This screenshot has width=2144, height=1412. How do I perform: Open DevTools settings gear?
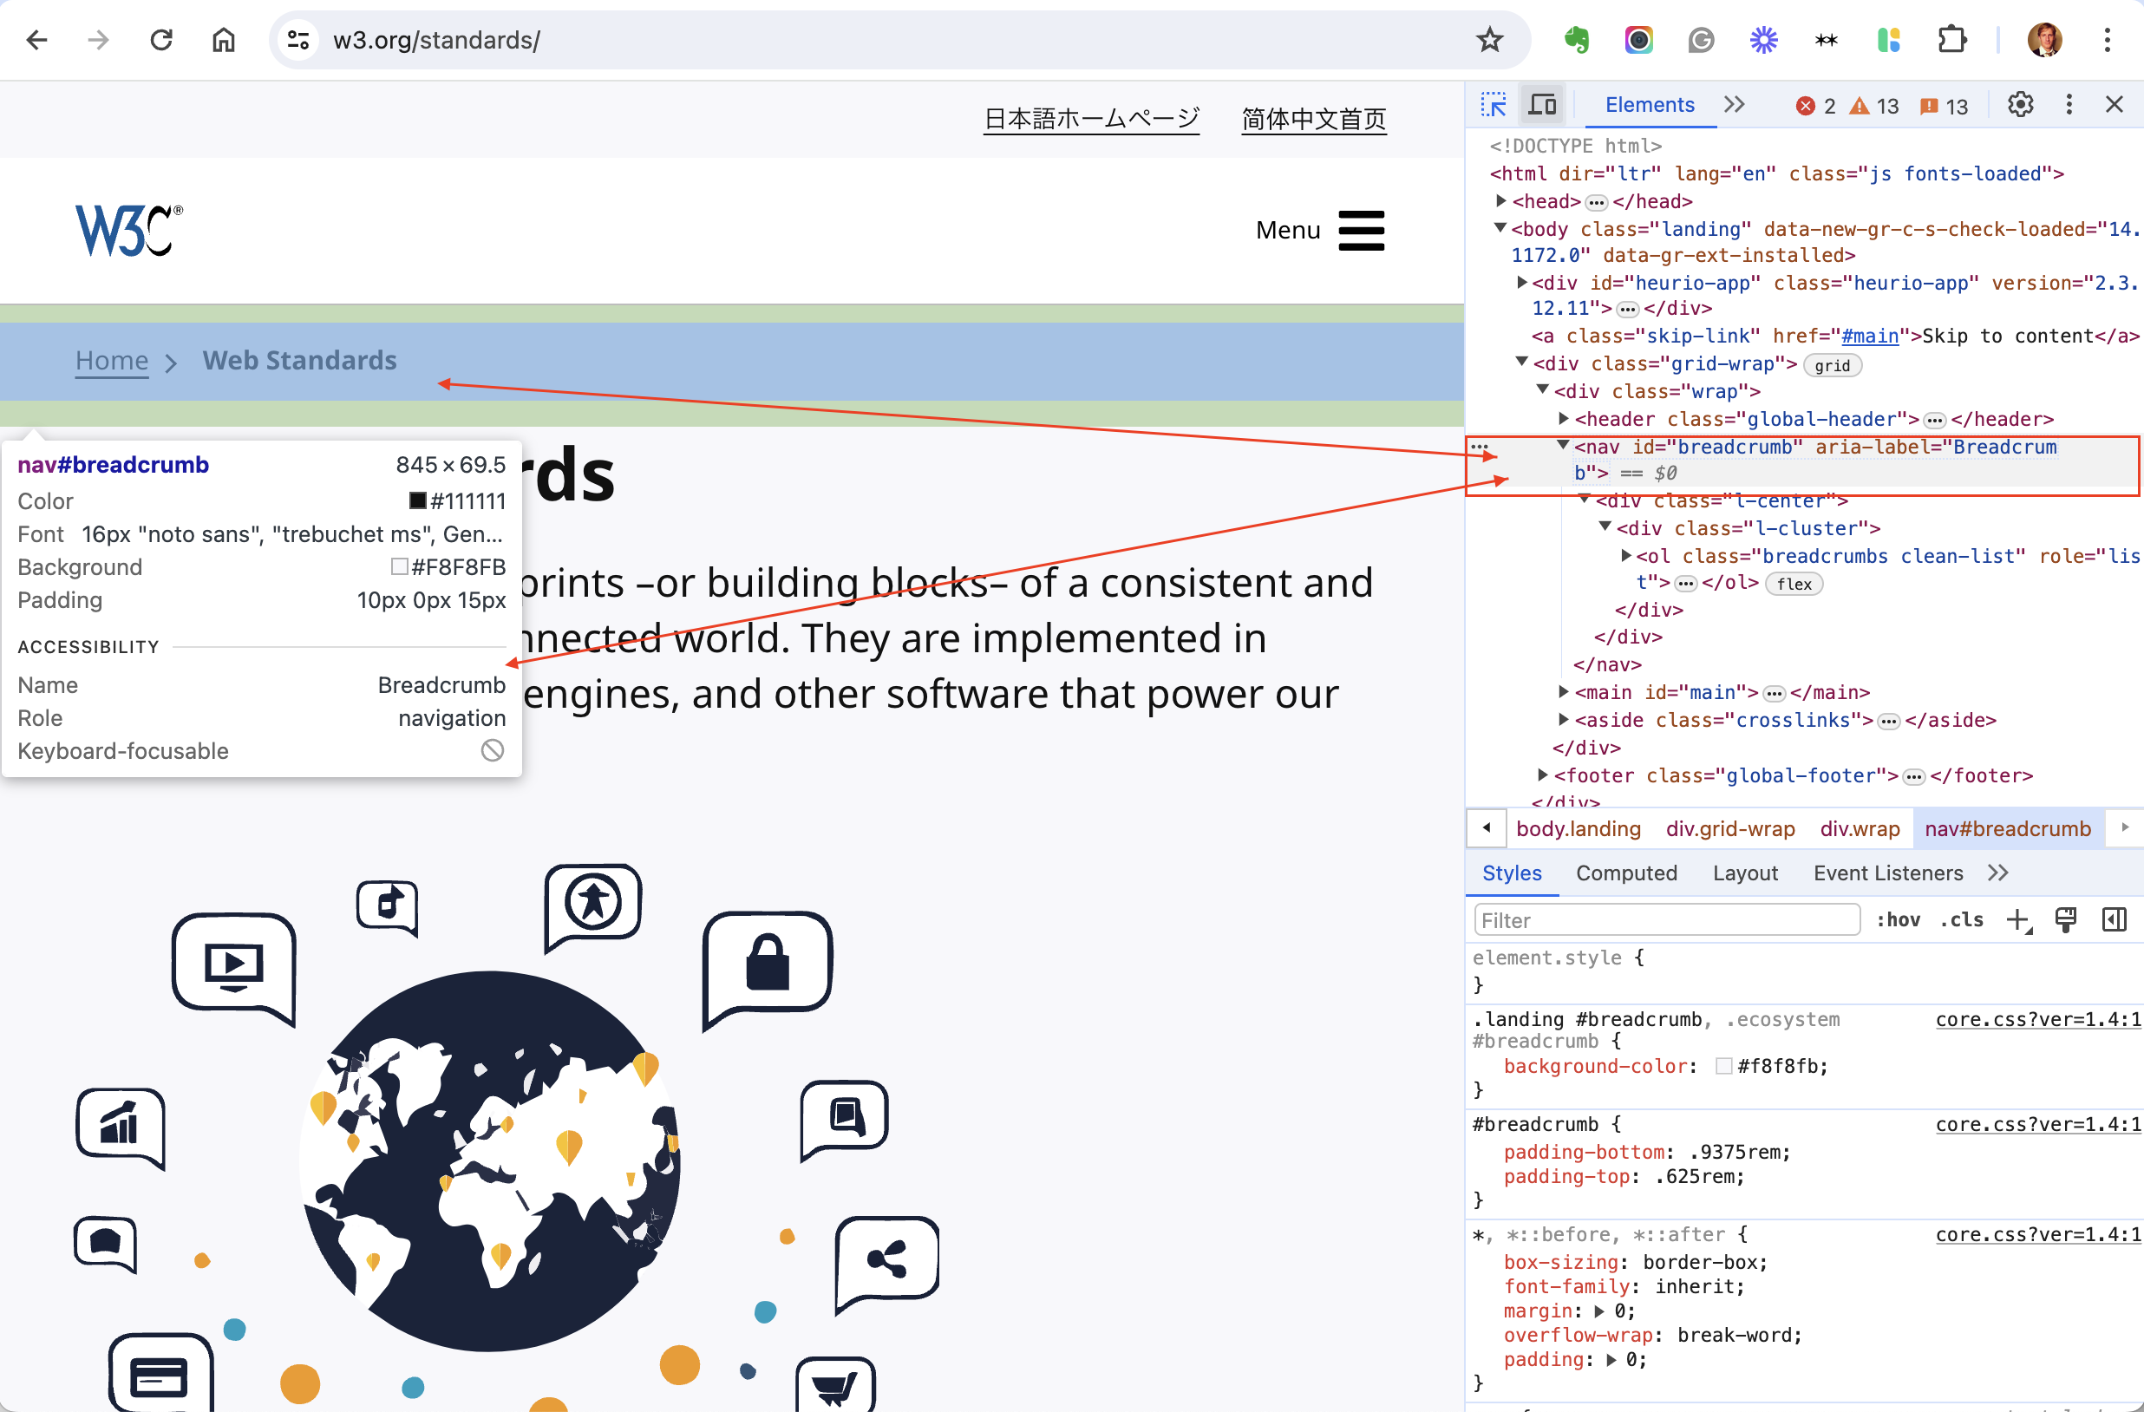[2021, 105]
